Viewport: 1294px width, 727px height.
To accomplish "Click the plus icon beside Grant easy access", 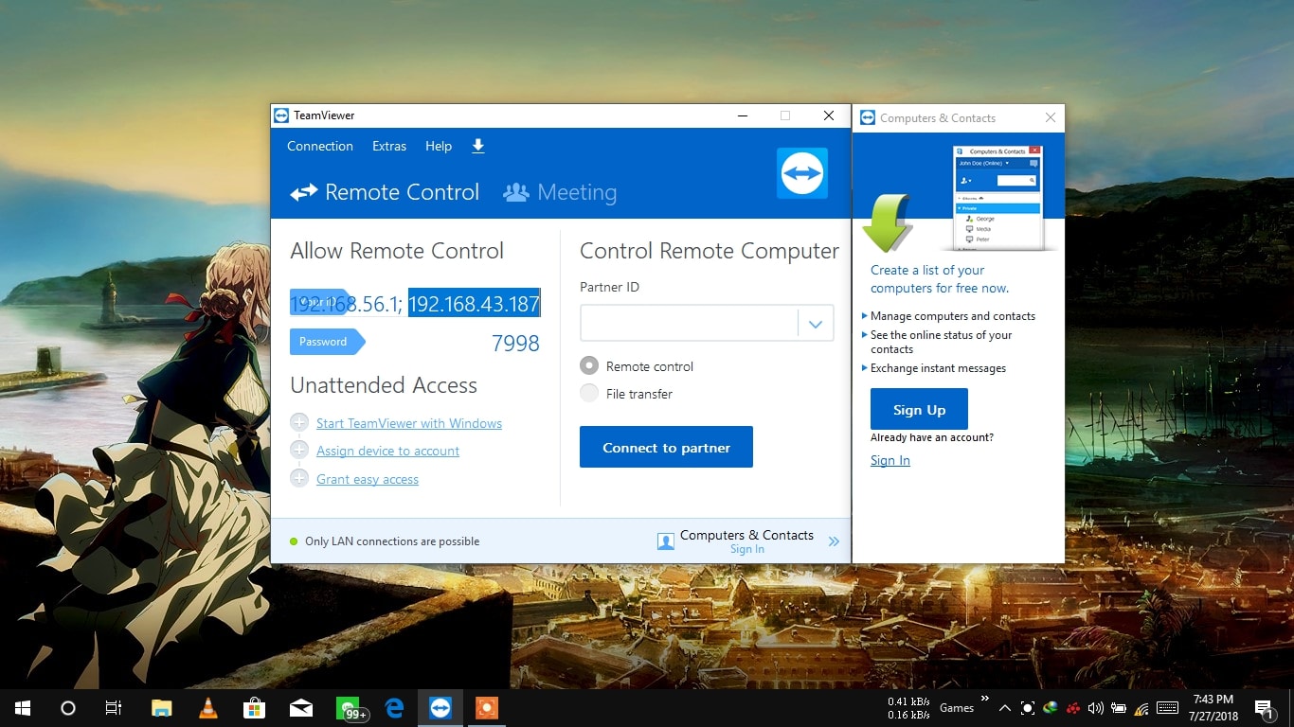I will coord(299,479).
